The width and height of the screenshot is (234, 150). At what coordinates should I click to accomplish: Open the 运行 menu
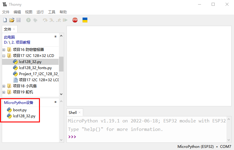[x=40, y=12]
